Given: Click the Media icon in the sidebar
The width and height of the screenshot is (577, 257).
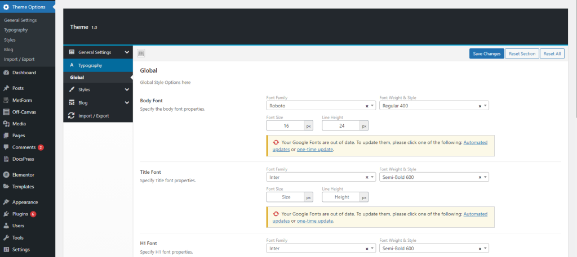Looking at the screenshot, I should pyautogui.click(x=6, y=124).
